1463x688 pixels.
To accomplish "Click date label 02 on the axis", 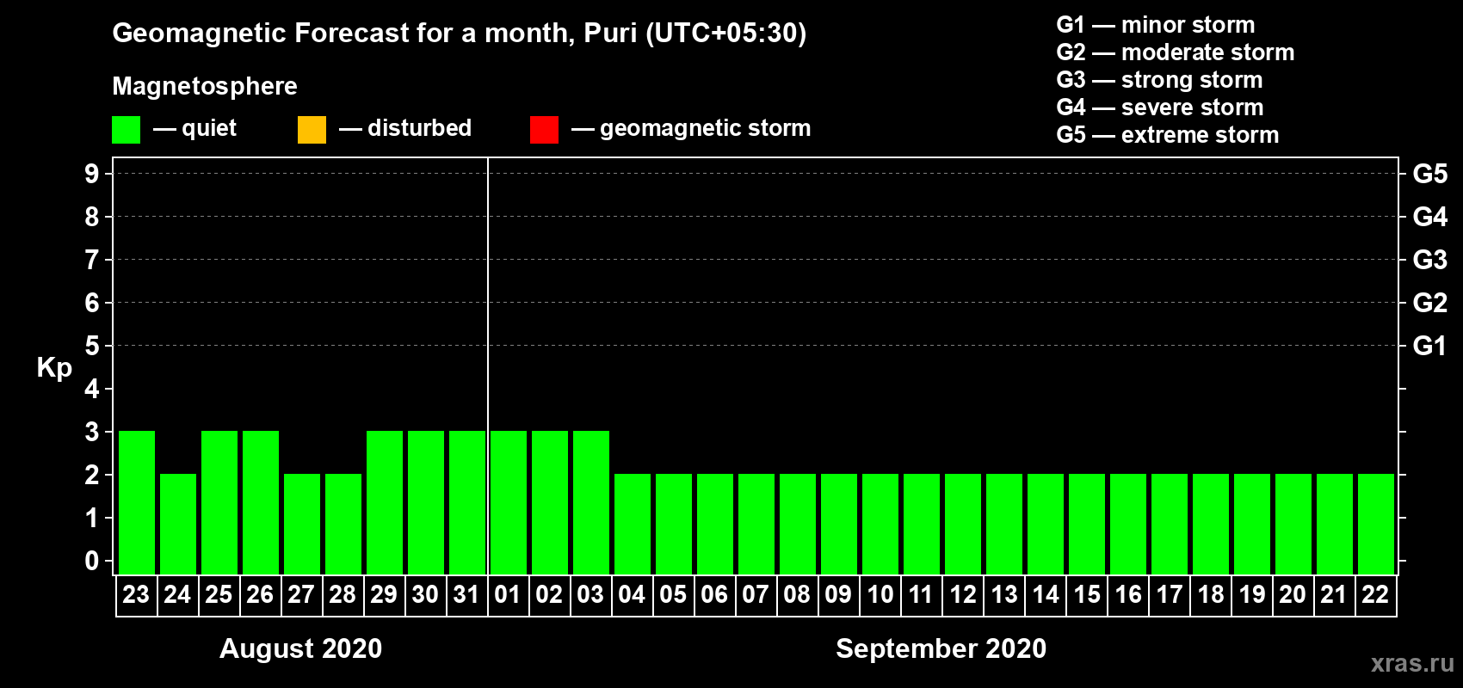I will [549, 595].
